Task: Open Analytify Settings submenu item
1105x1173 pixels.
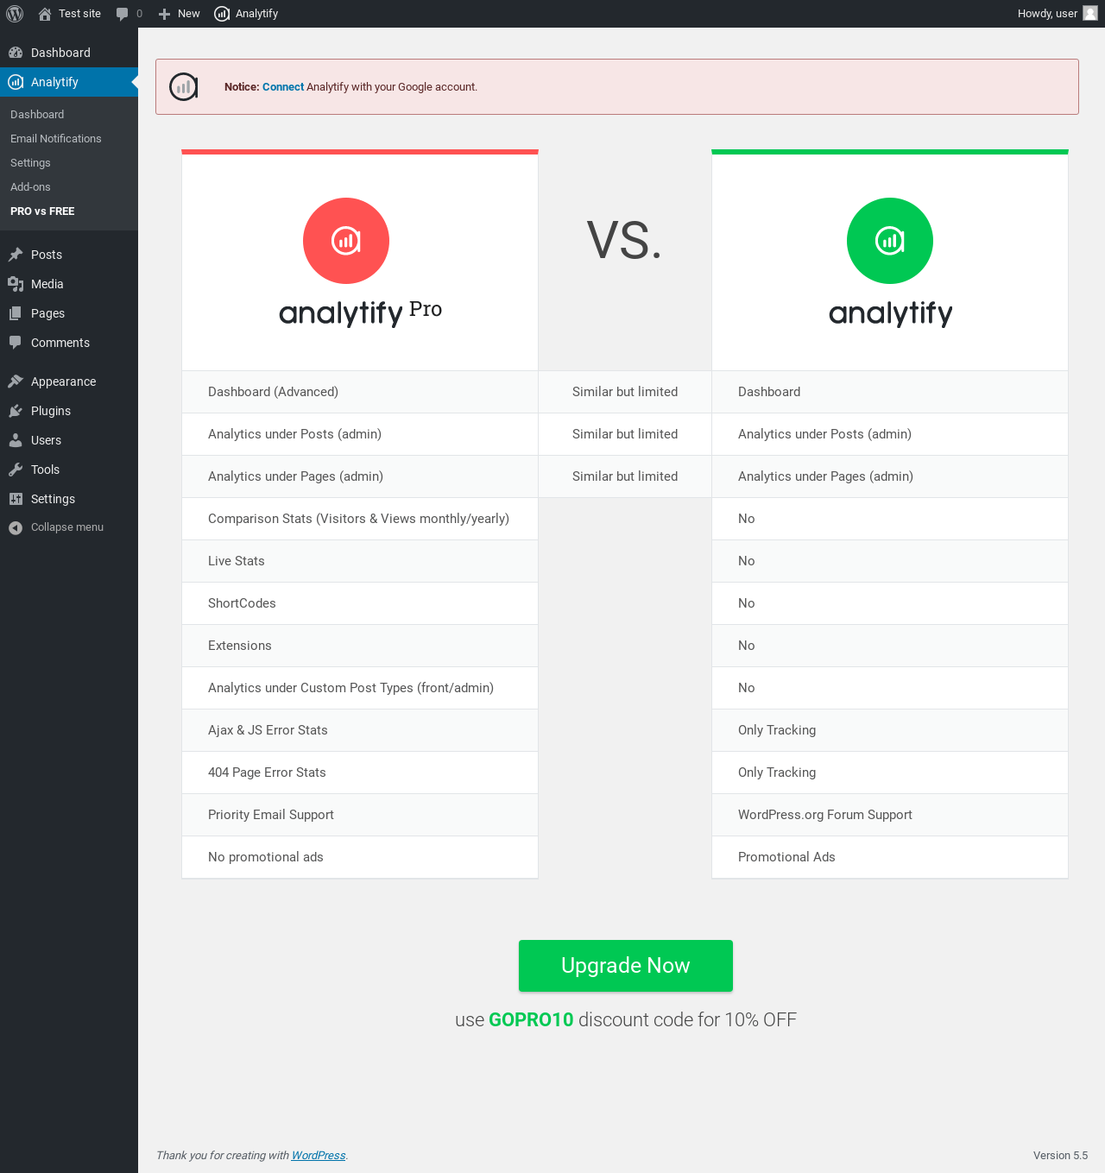Action: [x=30, y=163]
